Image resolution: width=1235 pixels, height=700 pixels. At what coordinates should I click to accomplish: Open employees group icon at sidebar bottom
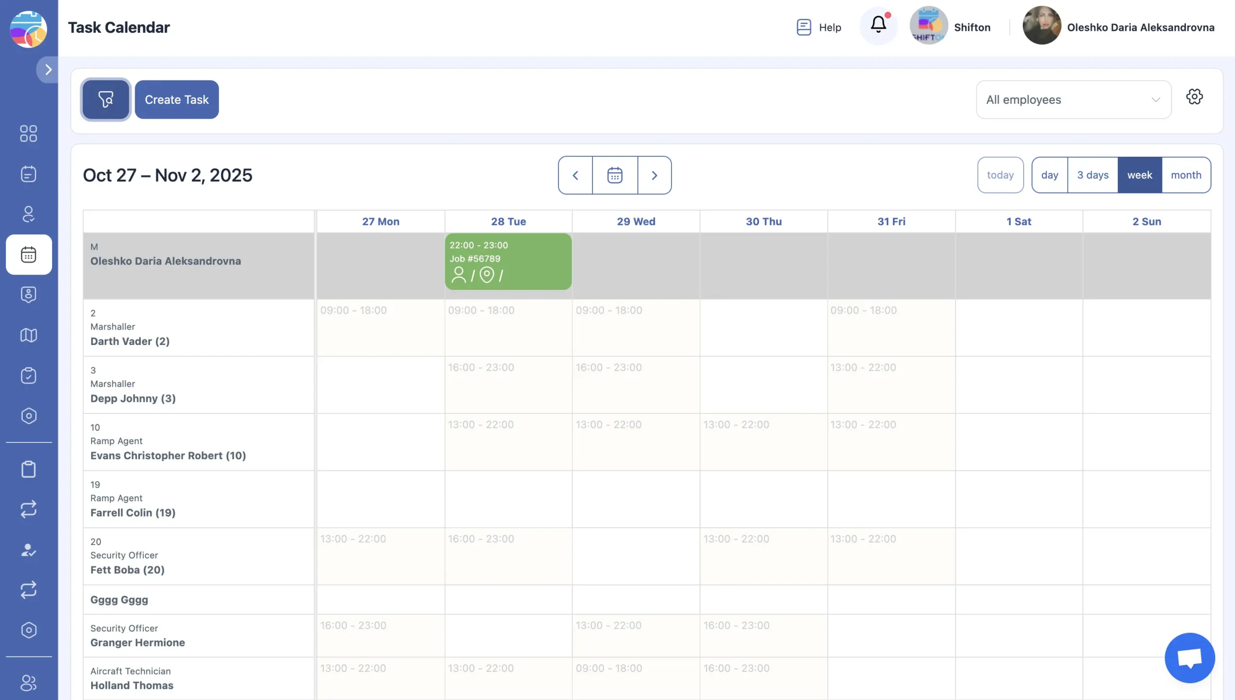point(28,683)
